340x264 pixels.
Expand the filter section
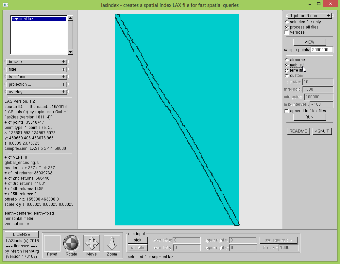tap(36, 69)
